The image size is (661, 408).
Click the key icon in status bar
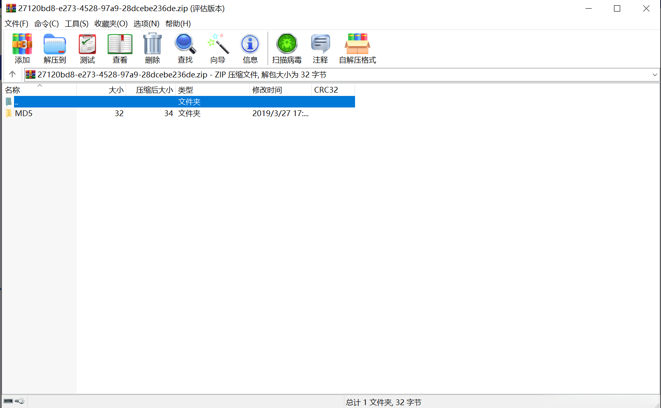20,401
